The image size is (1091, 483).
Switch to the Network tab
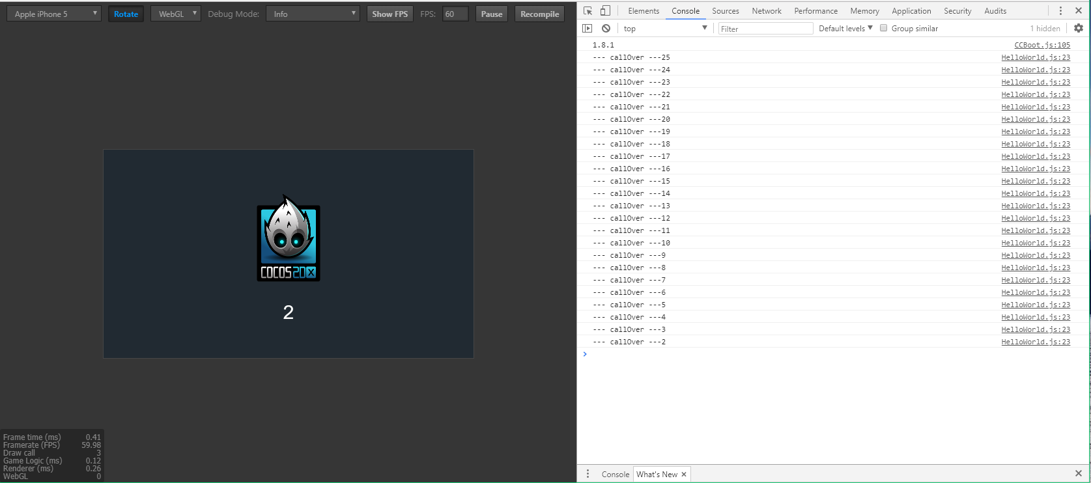coord(767,11)
